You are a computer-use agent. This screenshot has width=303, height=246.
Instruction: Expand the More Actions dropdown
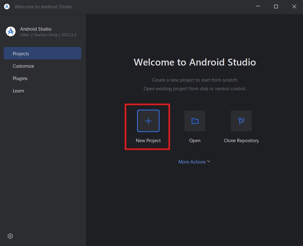pos(192,162)
